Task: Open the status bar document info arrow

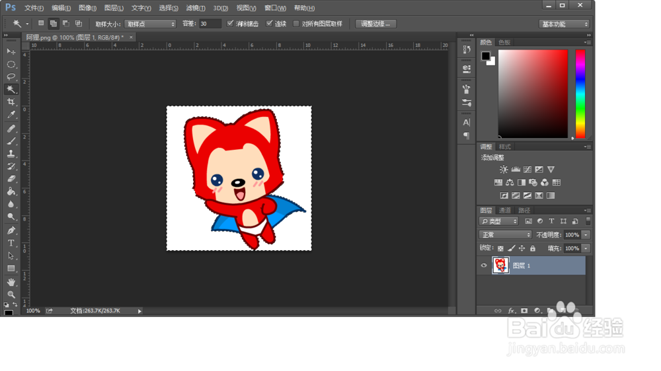Action: 139,311
